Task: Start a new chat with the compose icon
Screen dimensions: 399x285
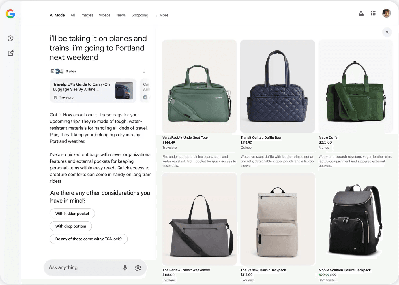Action: 10,53
